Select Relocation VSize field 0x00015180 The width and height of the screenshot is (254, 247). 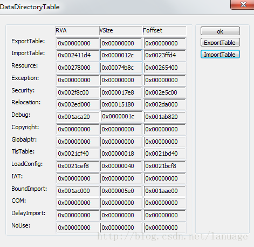pos(121,104)
